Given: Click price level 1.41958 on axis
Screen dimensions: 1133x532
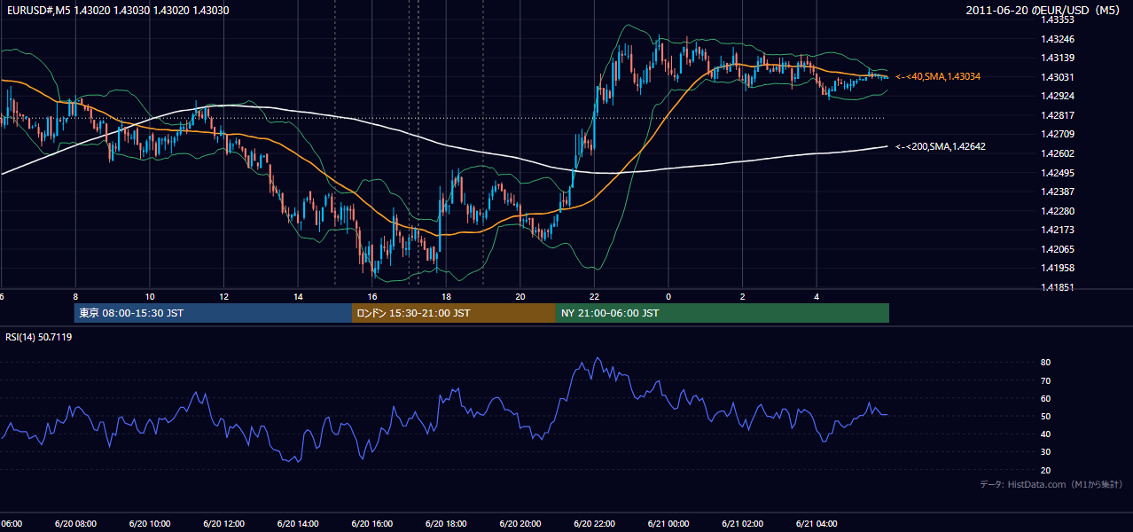Looking at the screenshot, I should [x=1059, y=268].
